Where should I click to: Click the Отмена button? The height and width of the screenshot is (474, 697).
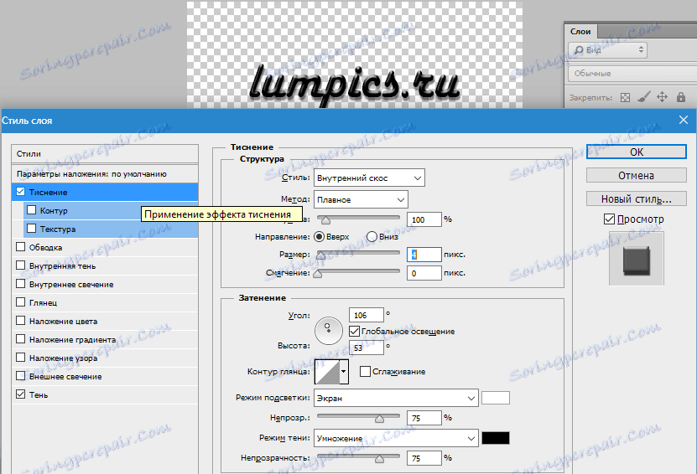636,175
